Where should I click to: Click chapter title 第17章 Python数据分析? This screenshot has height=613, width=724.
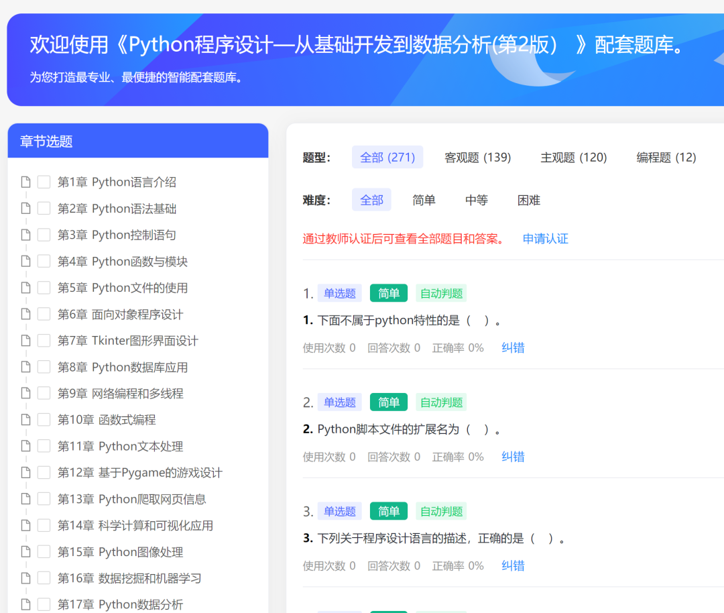coord(120,604)
